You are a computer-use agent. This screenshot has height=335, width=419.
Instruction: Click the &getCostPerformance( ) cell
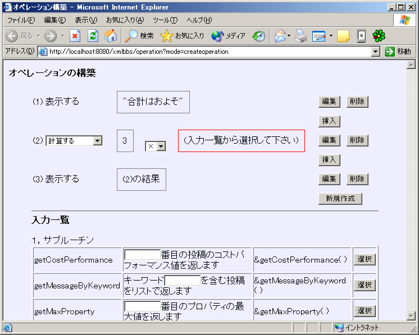tap(302, 260)
